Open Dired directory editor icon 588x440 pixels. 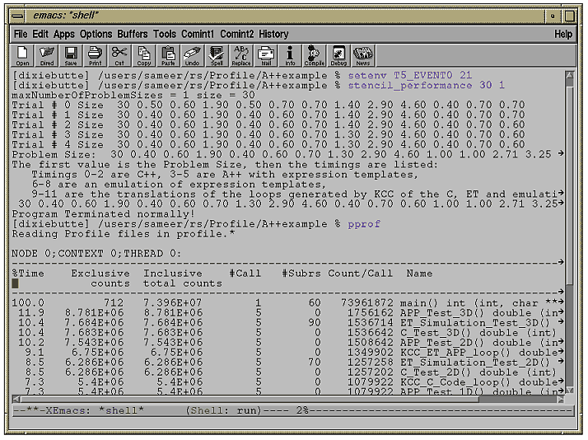tap(47, 55)
